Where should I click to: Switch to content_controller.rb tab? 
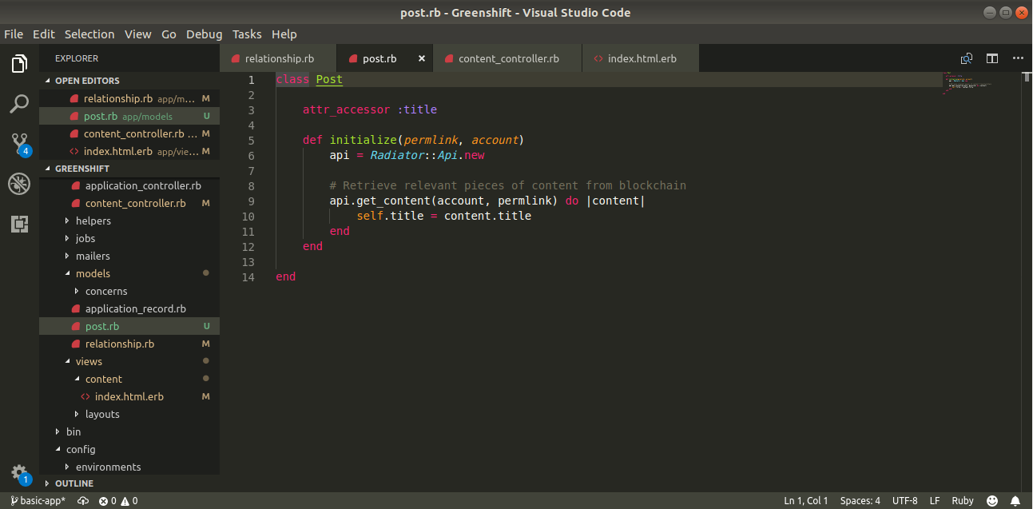point(508,58)
